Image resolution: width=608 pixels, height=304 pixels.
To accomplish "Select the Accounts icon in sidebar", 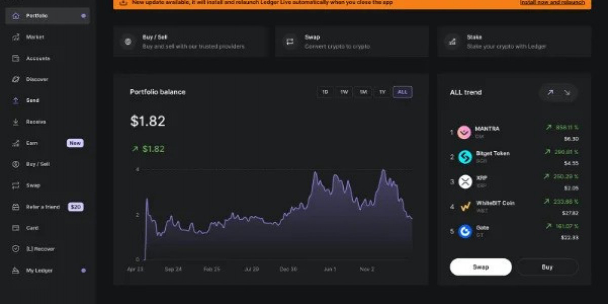I will coord(16,58).
